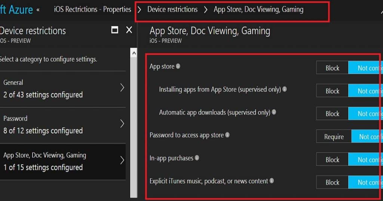The width and height of the screenshot is (383, 201).
Task: Block In-app purchases
Action: (x=332, y=160)
